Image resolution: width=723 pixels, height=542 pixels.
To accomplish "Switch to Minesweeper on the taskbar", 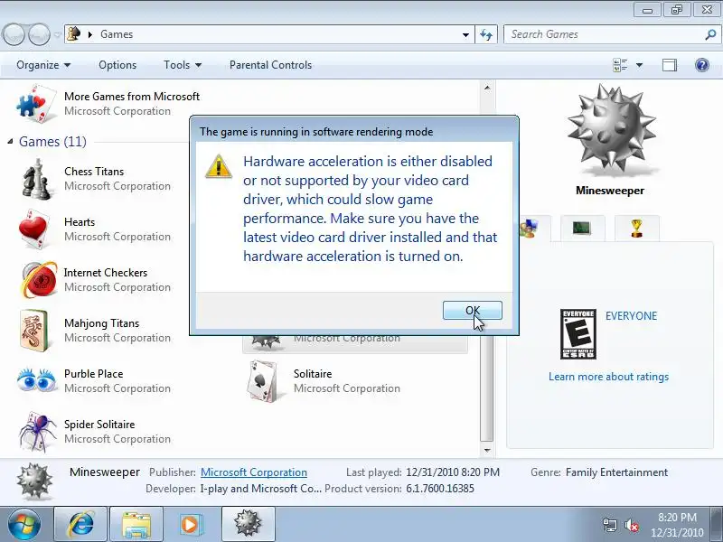I will 248,524.
